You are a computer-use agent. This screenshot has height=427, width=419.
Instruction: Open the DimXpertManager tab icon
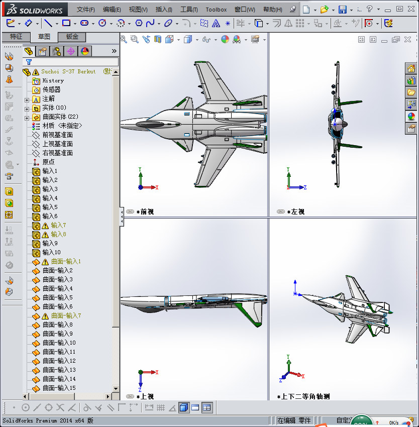click(x=71, y=51)
